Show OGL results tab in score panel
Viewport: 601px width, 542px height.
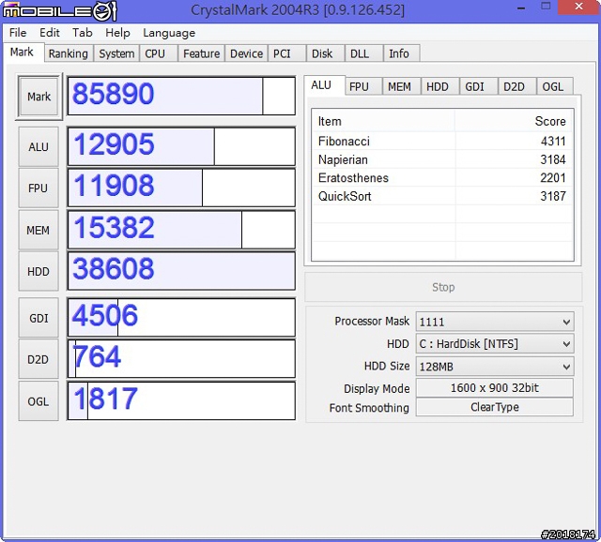pos(553,87)
